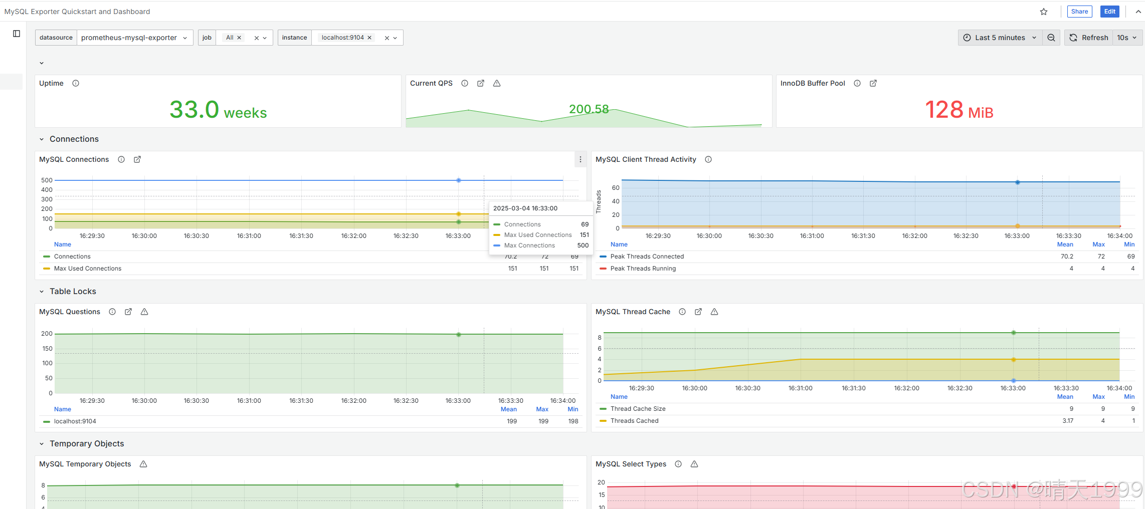Viewport: 1145px width, 509px height.
Task: Hide the Connections series in the legend
Action: [x=72, y=256]
